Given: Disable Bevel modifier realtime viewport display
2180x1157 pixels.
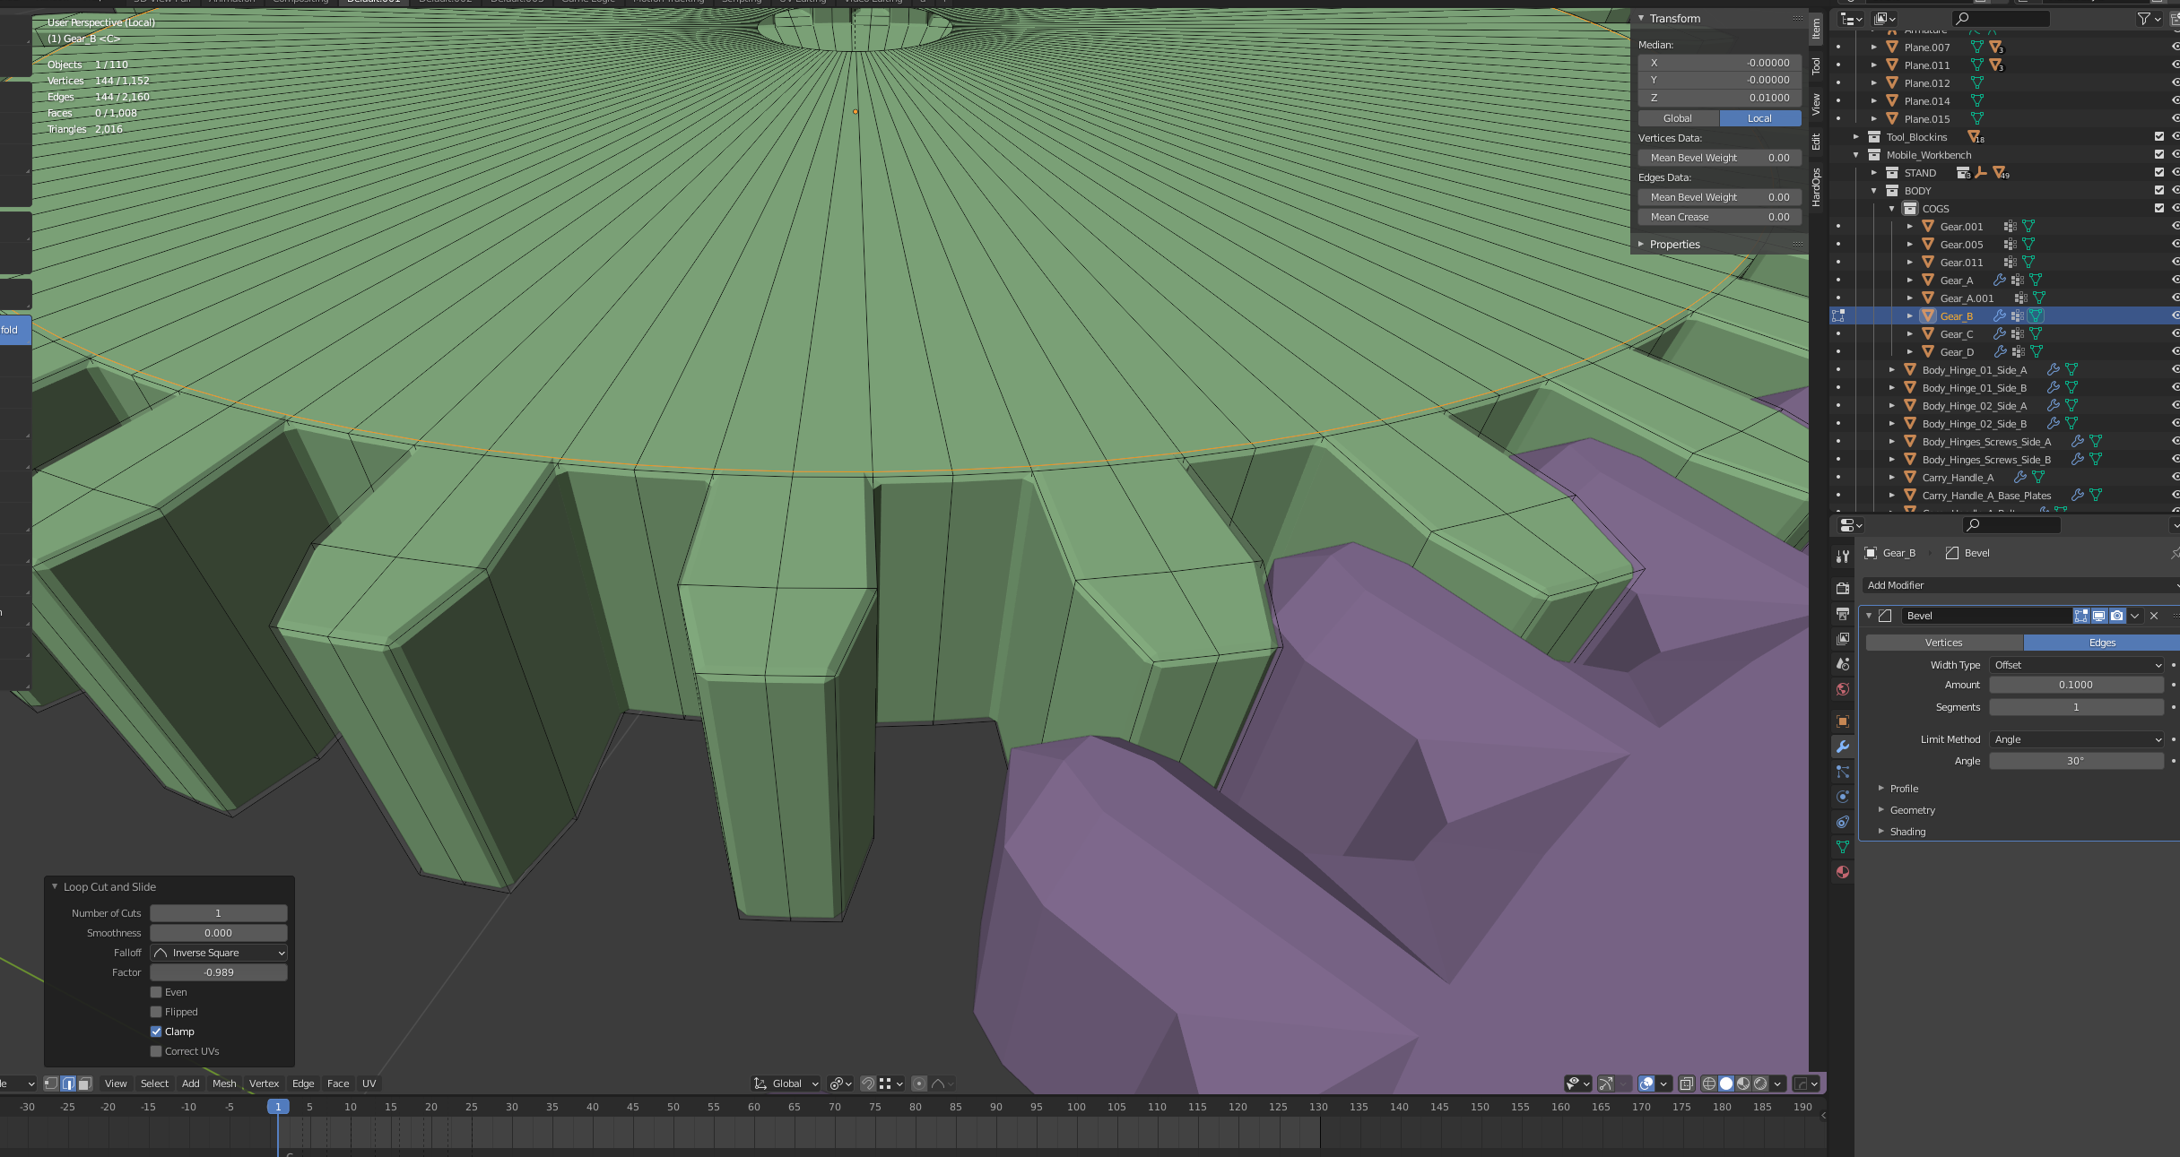Looking at the screenshot, I should [x=2098, y=616].
